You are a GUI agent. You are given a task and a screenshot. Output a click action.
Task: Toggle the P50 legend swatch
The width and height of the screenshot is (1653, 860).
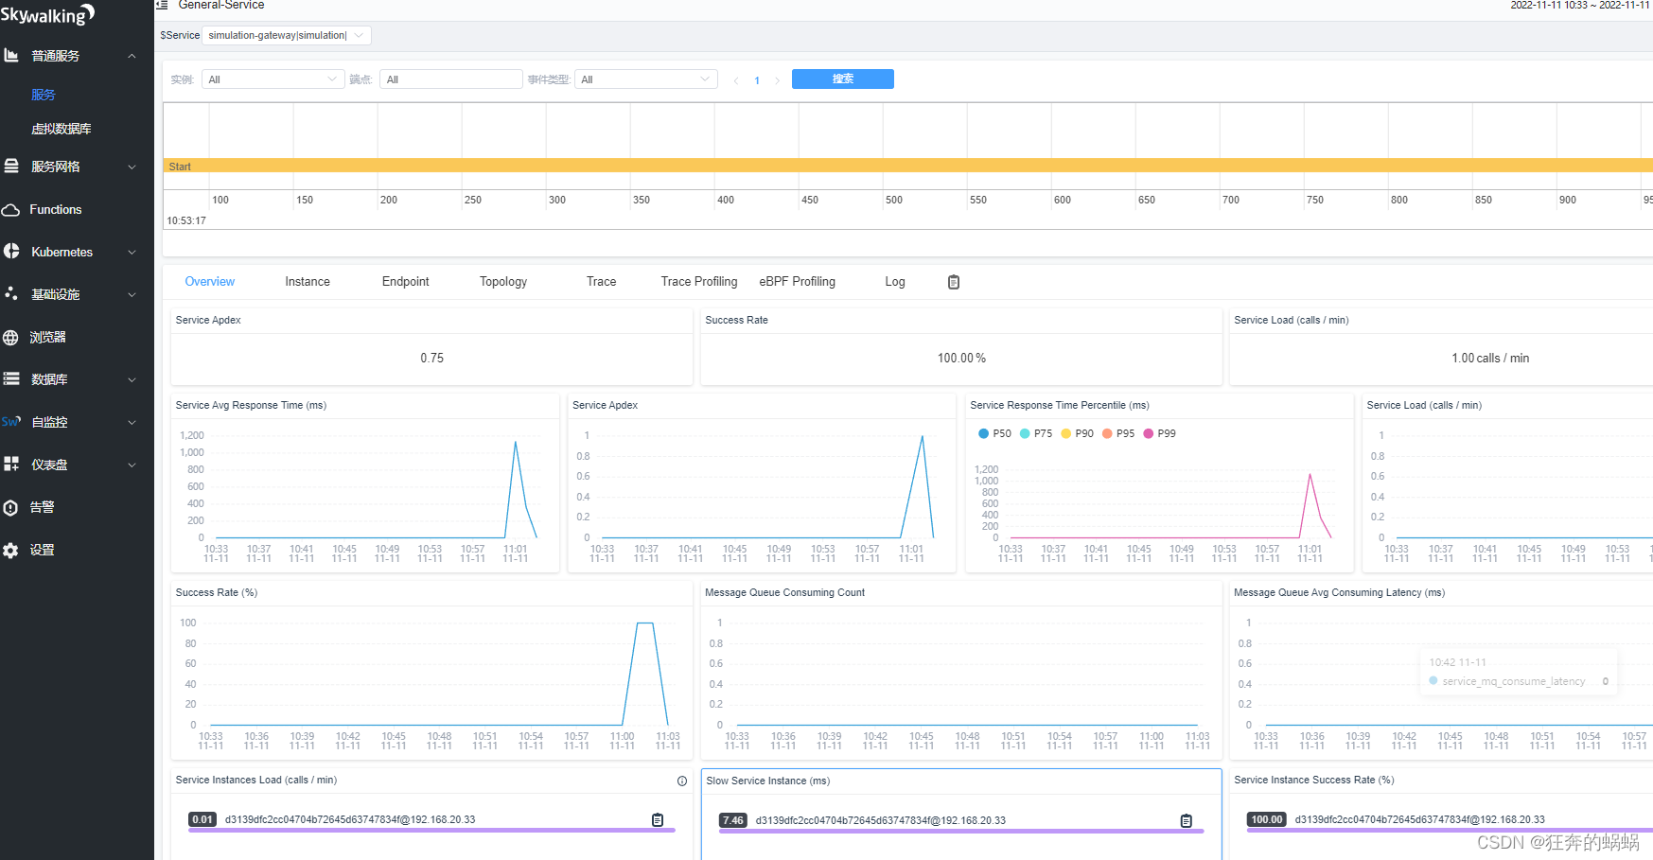point(984,433)
